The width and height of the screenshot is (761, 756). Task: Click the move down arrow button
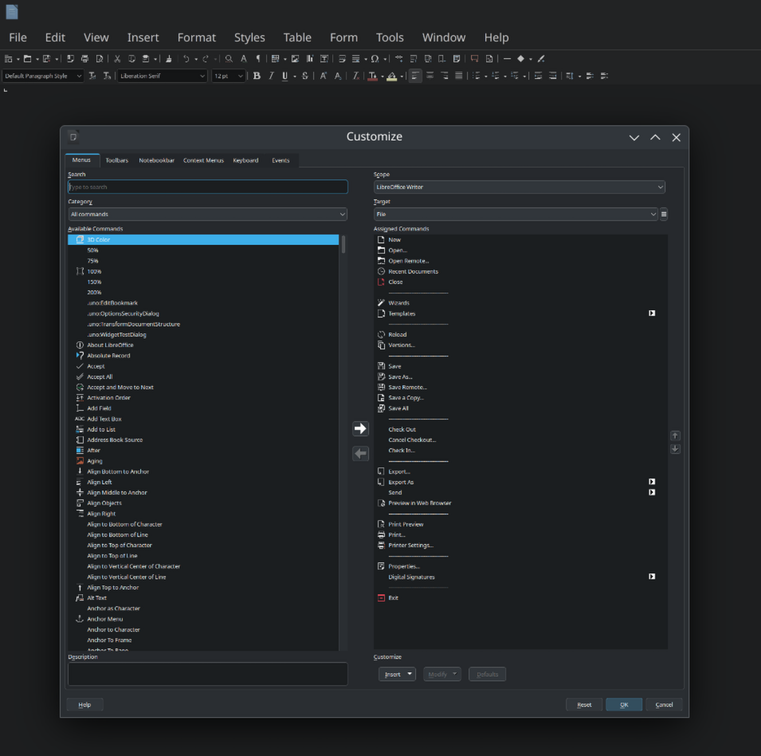click(x=675, y=449)
